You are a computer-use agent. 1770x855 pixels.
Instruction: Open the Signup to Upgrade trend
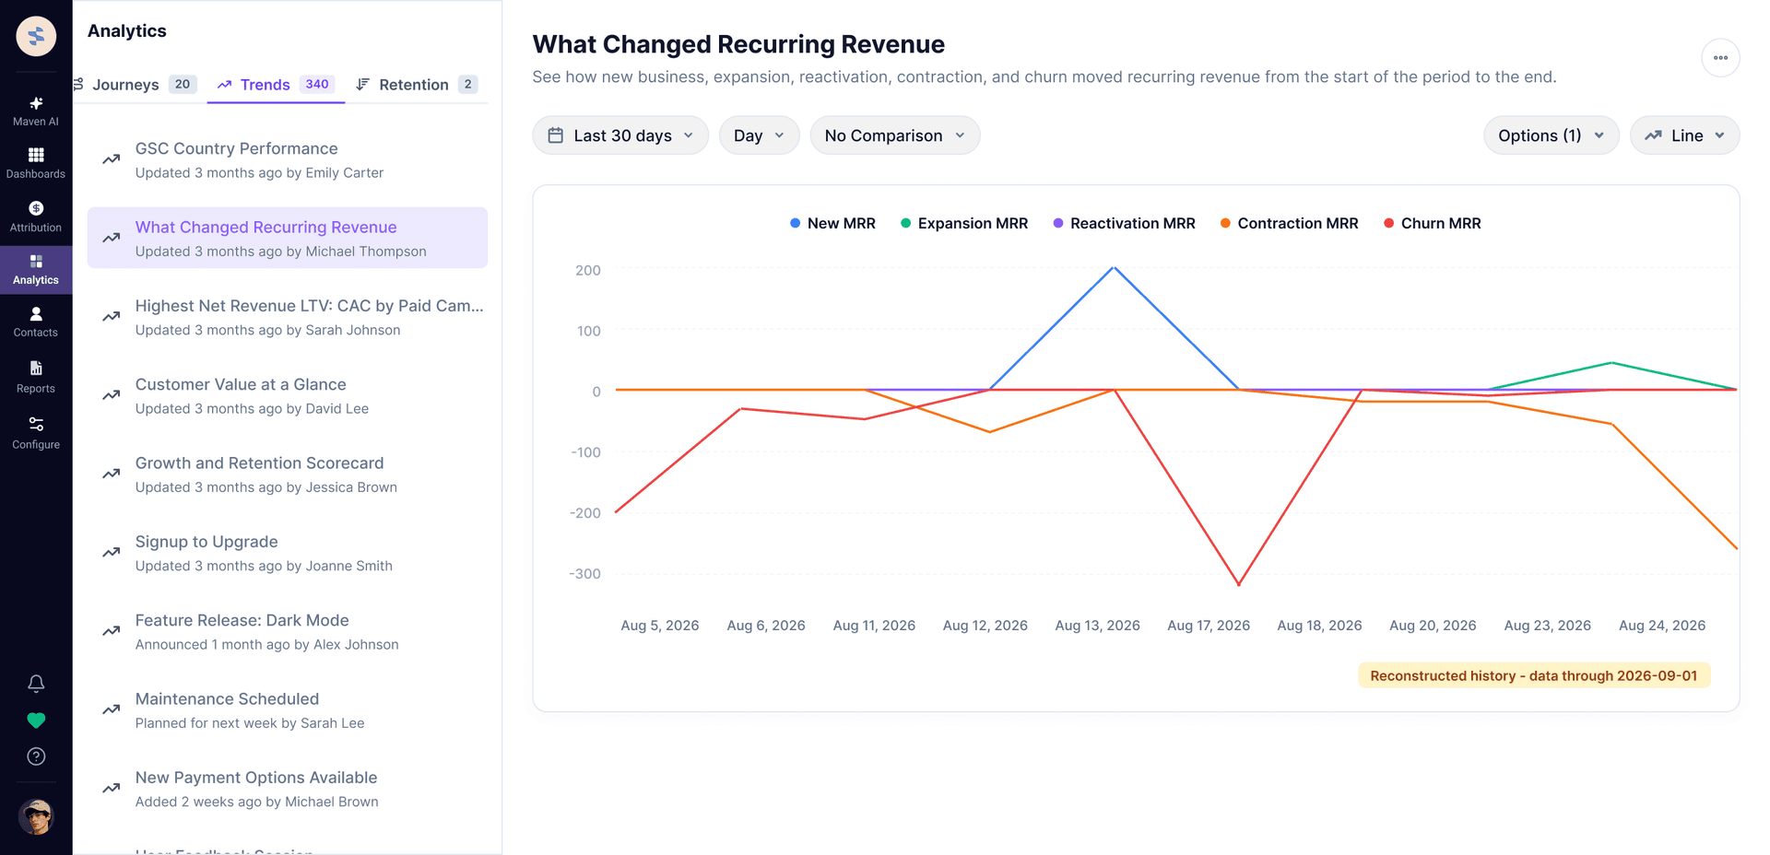click(x=288, y=553)
